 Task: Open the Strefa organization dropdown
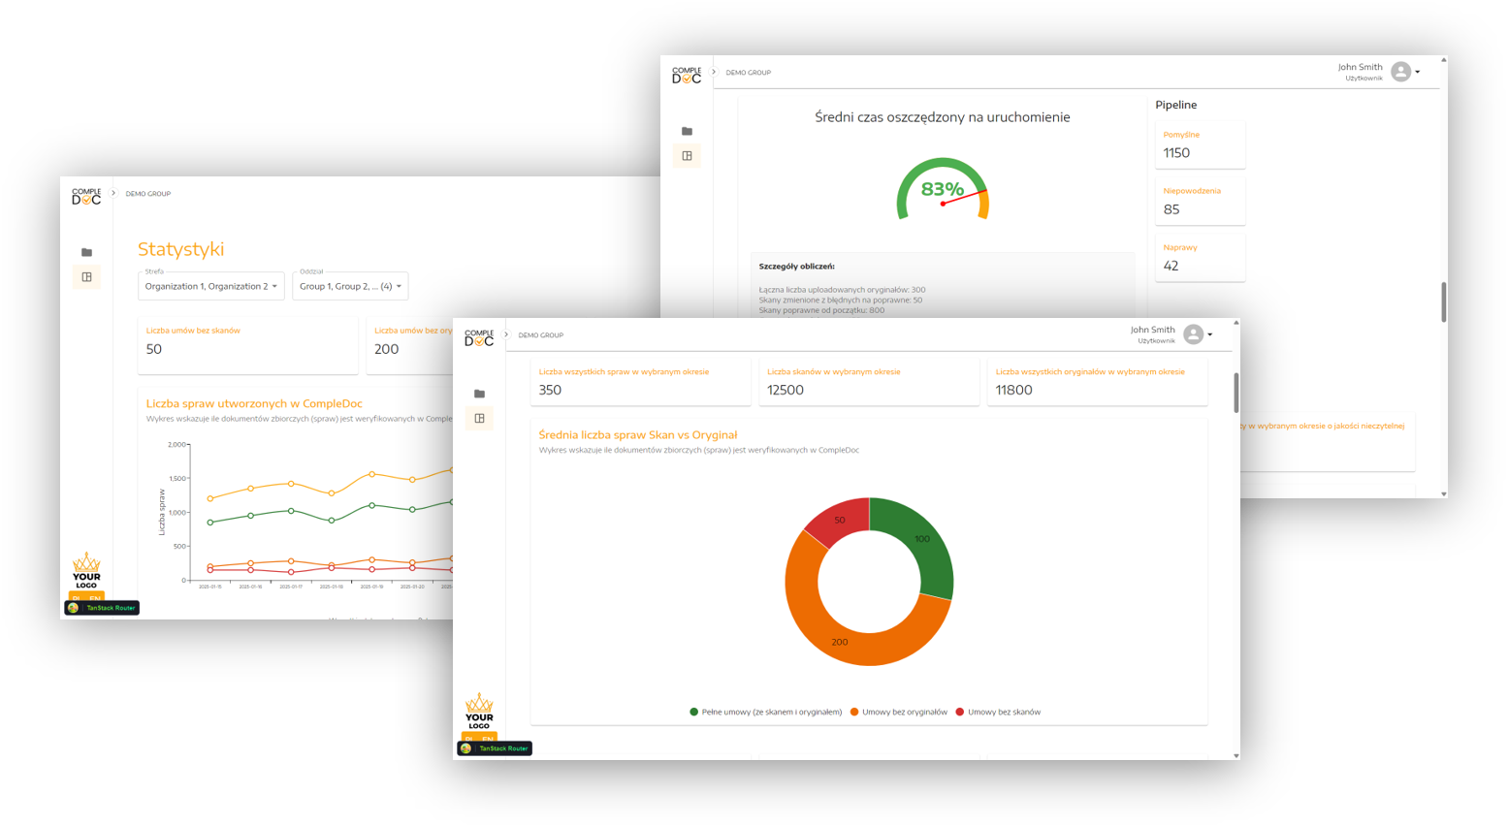pyautogui.click(x=210, y=286)
